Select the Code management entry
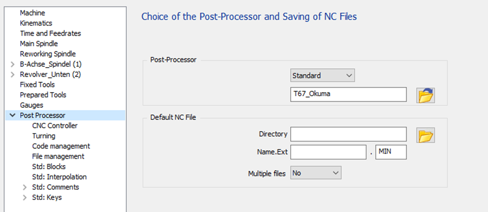This screenshot has width=488, height=212. pos(61,146)
